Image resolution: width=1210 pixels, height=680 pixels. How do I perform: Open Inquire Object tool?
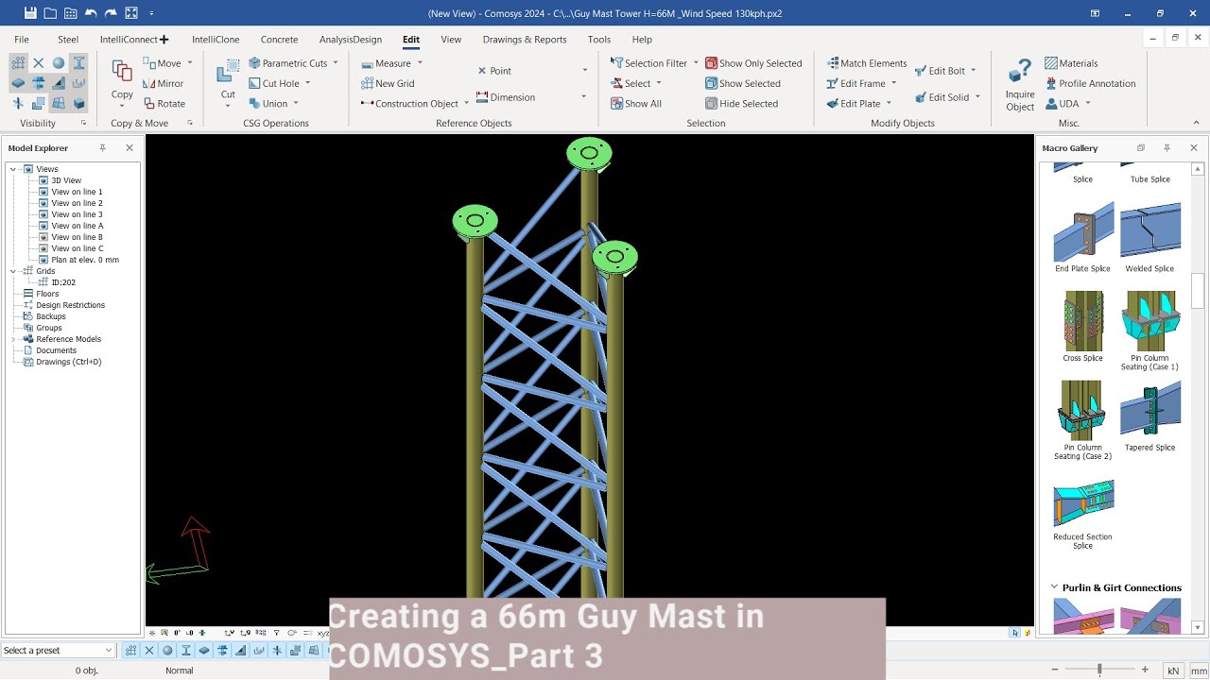pyautogui.click(x=1020, y=85)
